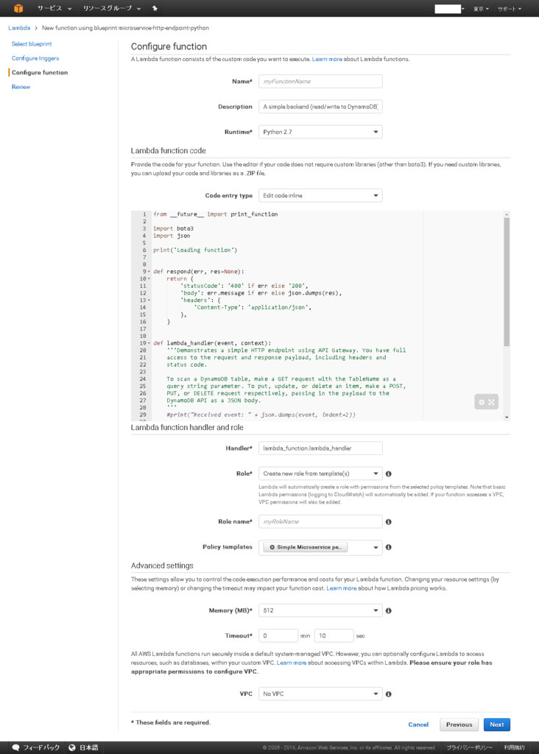Show info tooltip next to Role dropdown
Screen dimensions: 539x754
pos(389,473)
